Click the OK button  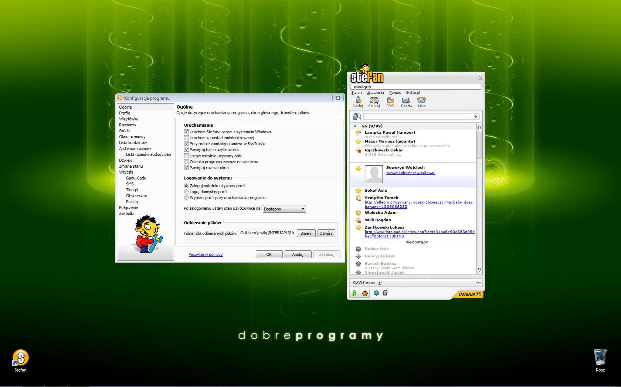pos(269,254)
